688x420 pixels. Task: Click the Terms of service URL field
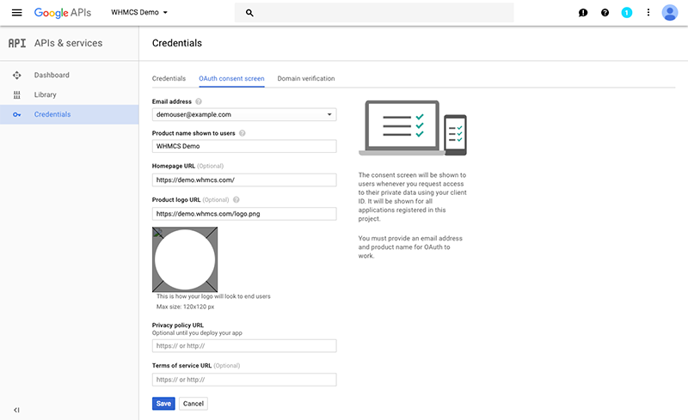[244, 380]
